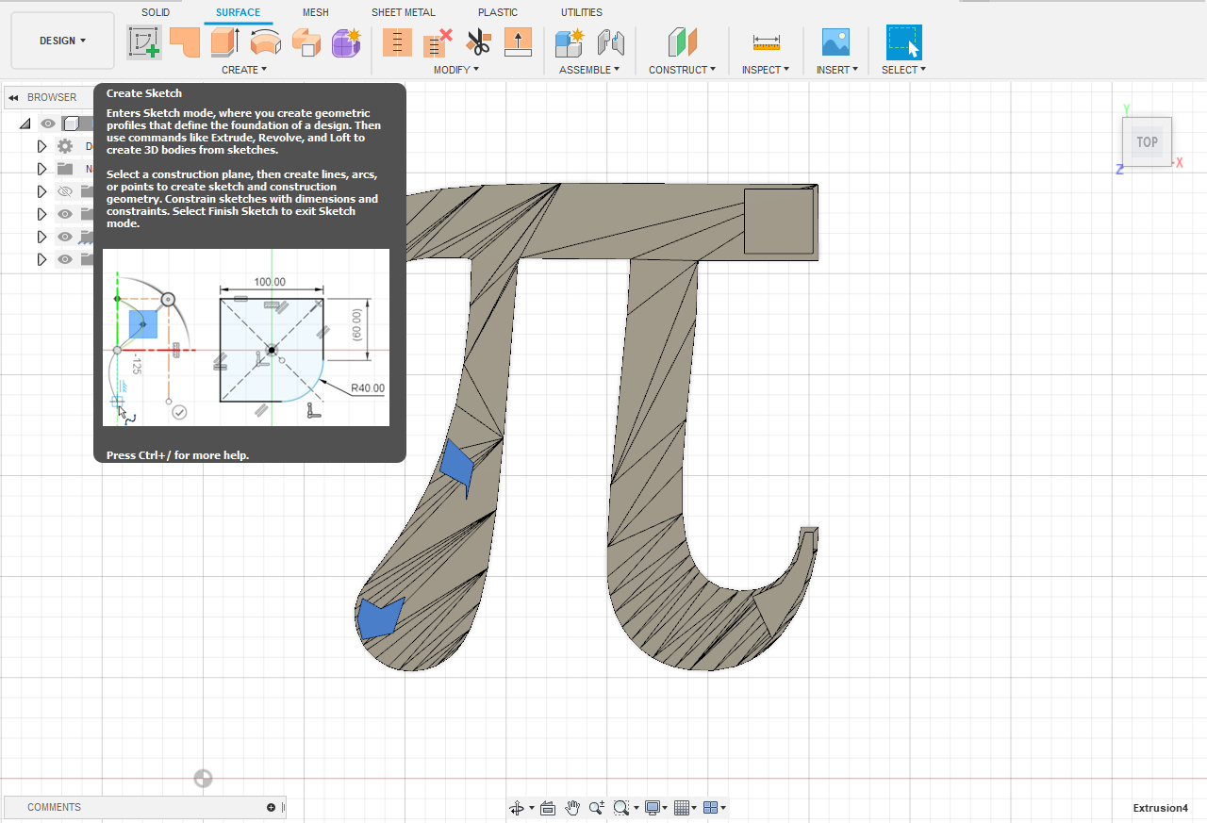The width and height of the screenshot is (1207, 823).
Task: Click the Measure tool under Inspect
Action: (x=766, y=42)
